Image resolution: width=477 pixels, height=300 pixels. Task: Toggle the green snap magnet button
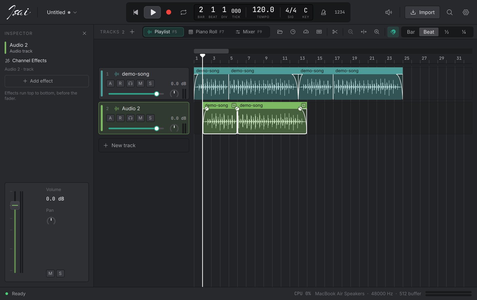(x=393, y=32)
